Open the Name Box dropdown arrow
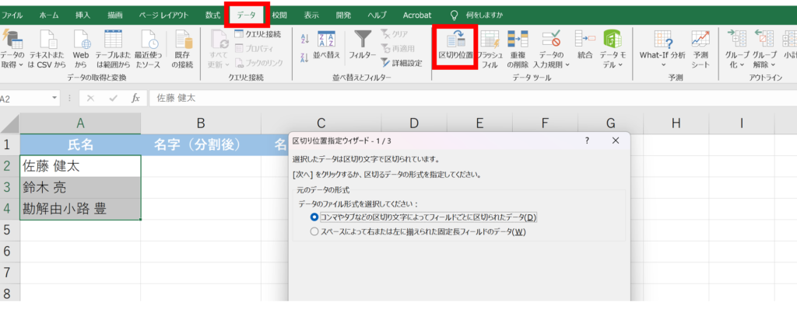Viewport: 797px width, 316px height. pyautogui.click(x=54, y=99)
